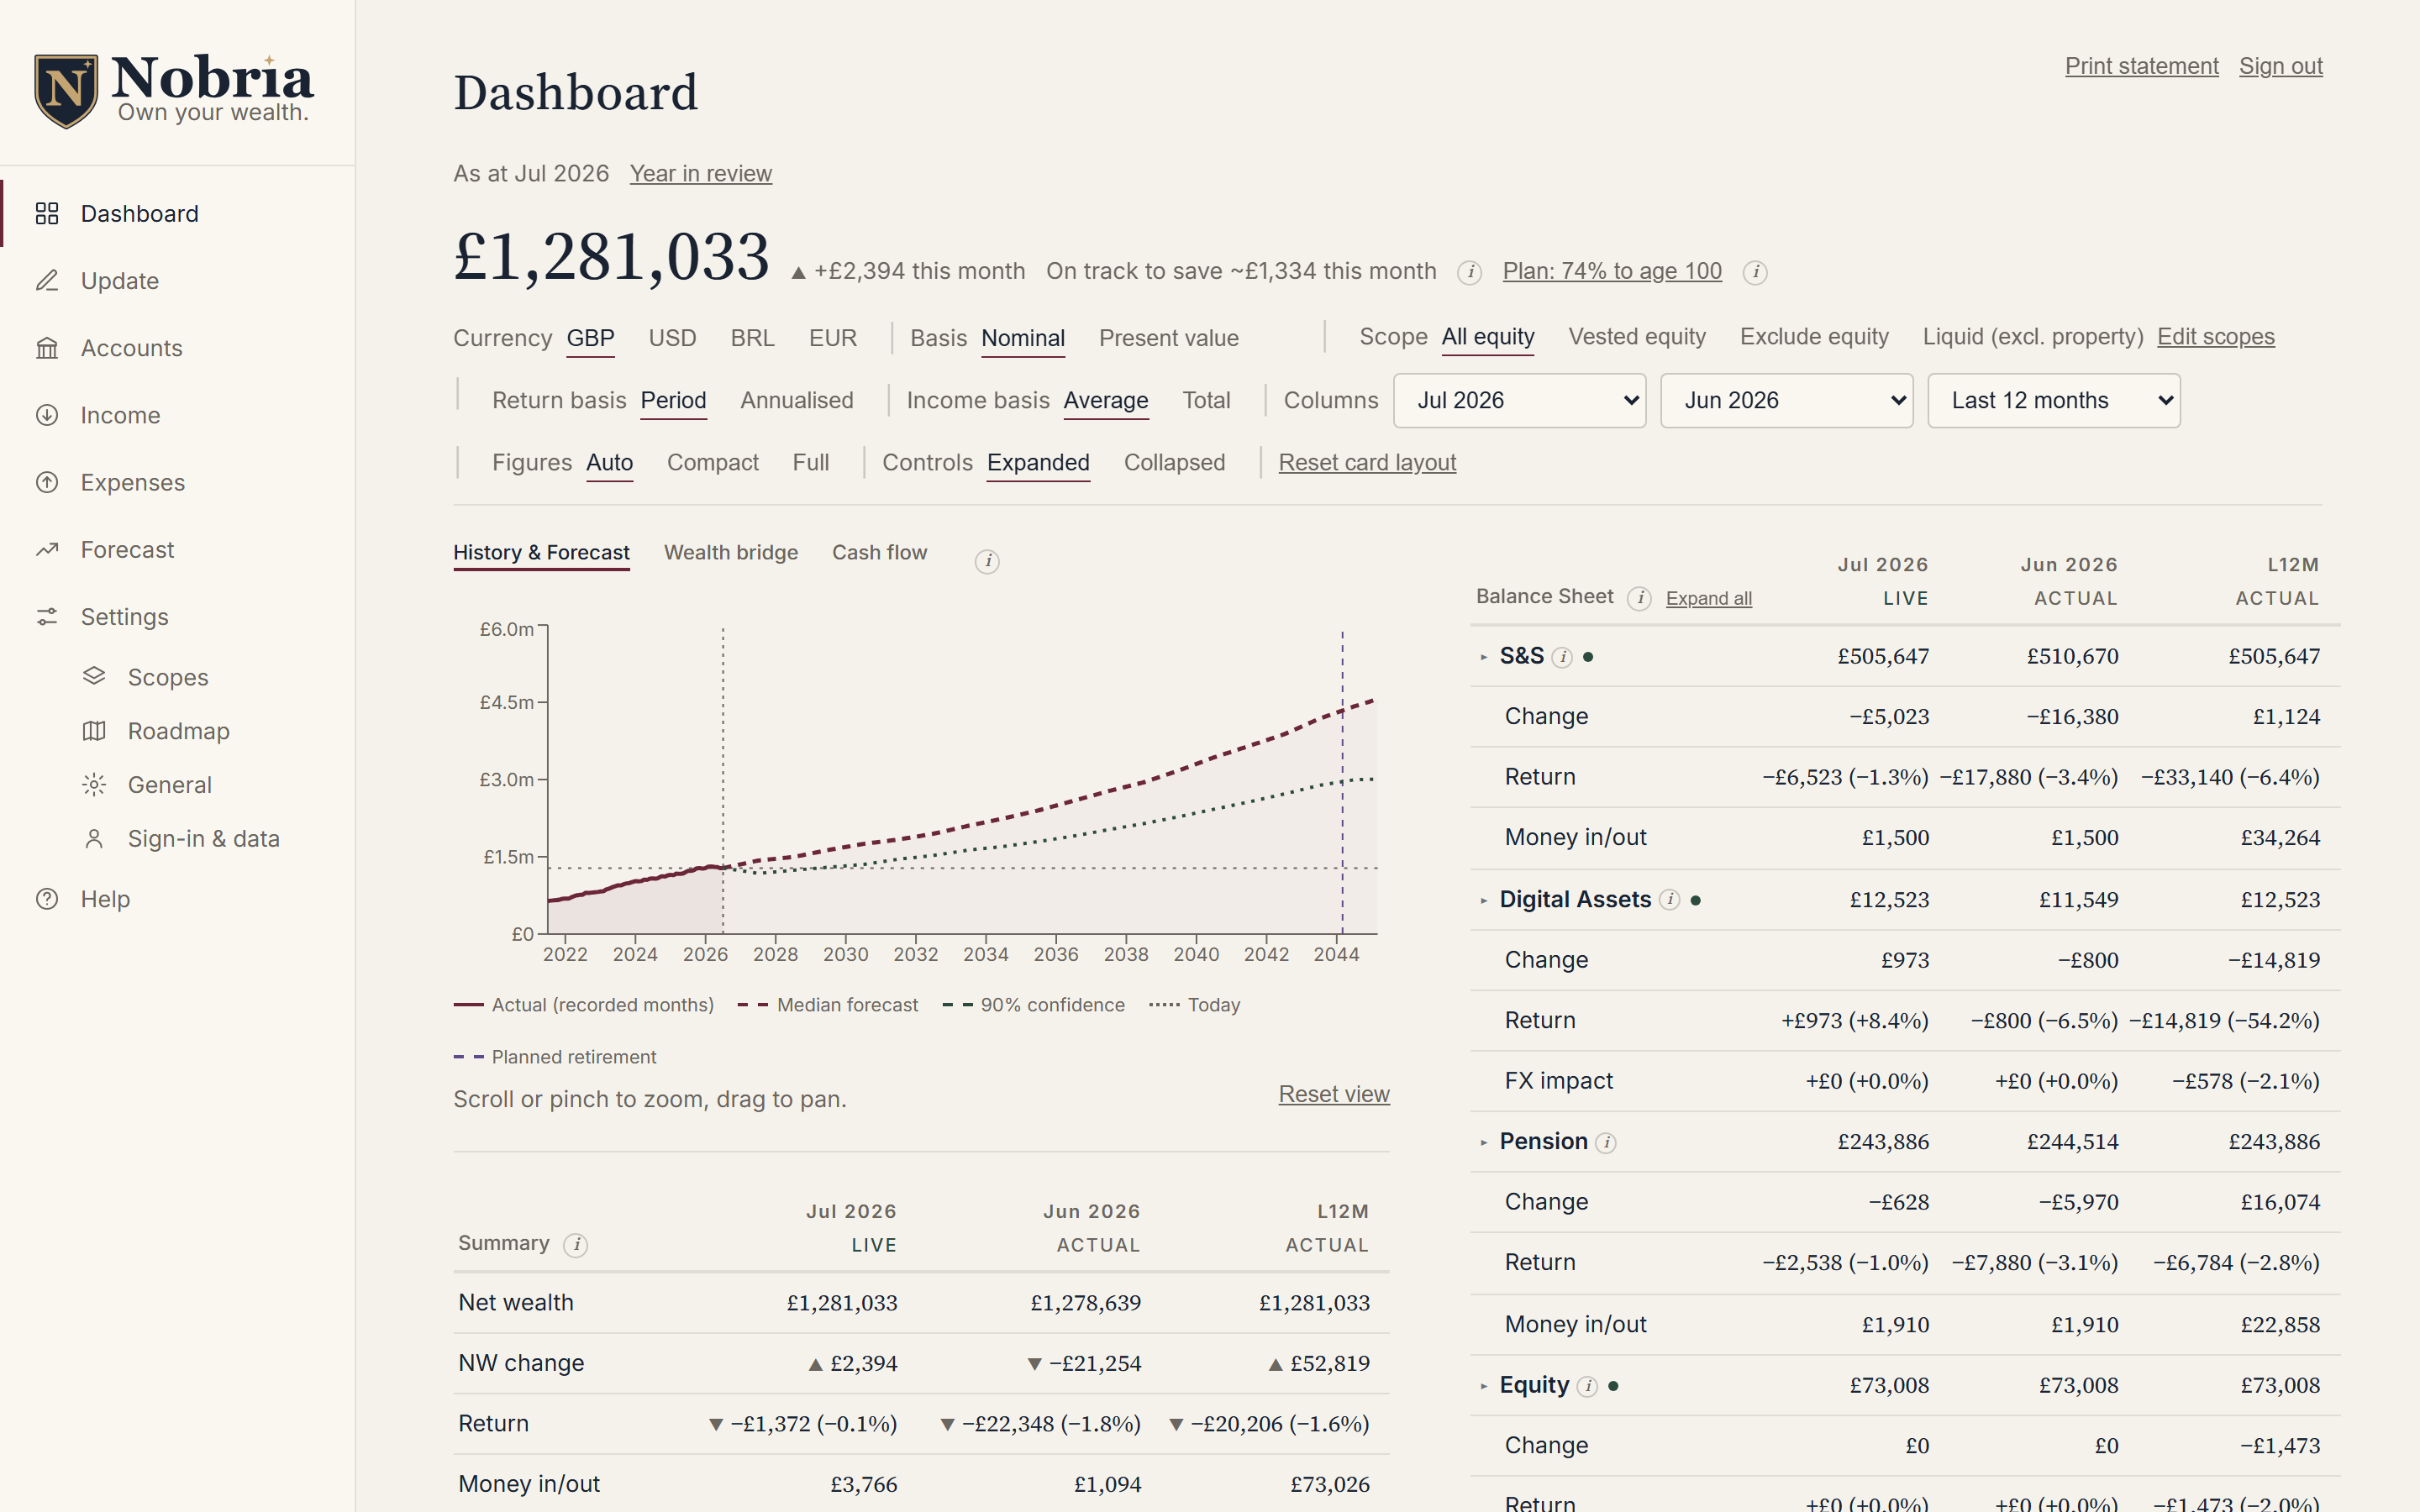Image resolution: width=2420 pixels, height=1512 pixels.
Task: Expand the Equity row
Action: pyautogui.click(x=1484, y=1386)
